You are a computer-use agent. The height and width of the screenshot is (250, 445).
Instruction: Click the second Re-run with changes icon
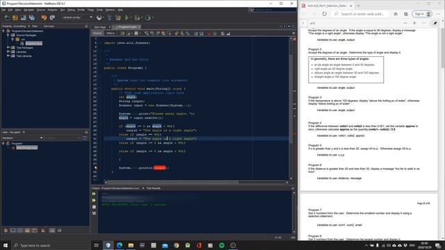[94, 201]
